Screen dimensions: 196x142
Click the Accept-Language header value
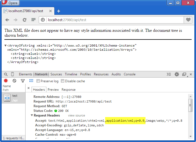coord(77,130)
